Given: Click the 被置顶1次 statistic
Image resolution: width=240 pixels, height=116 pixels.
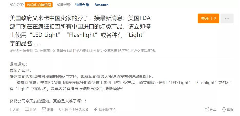Looking at the screenshot, I should 31,51.
